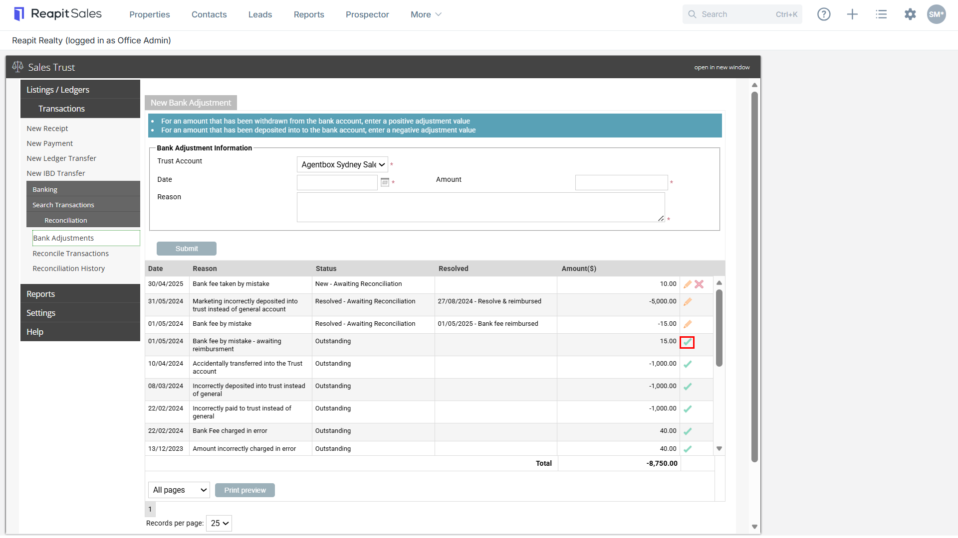This screenshot has width=958, height=538.
Task: Resolve the Bank Fee charged in error adjustment
Action: click(688, 431)
